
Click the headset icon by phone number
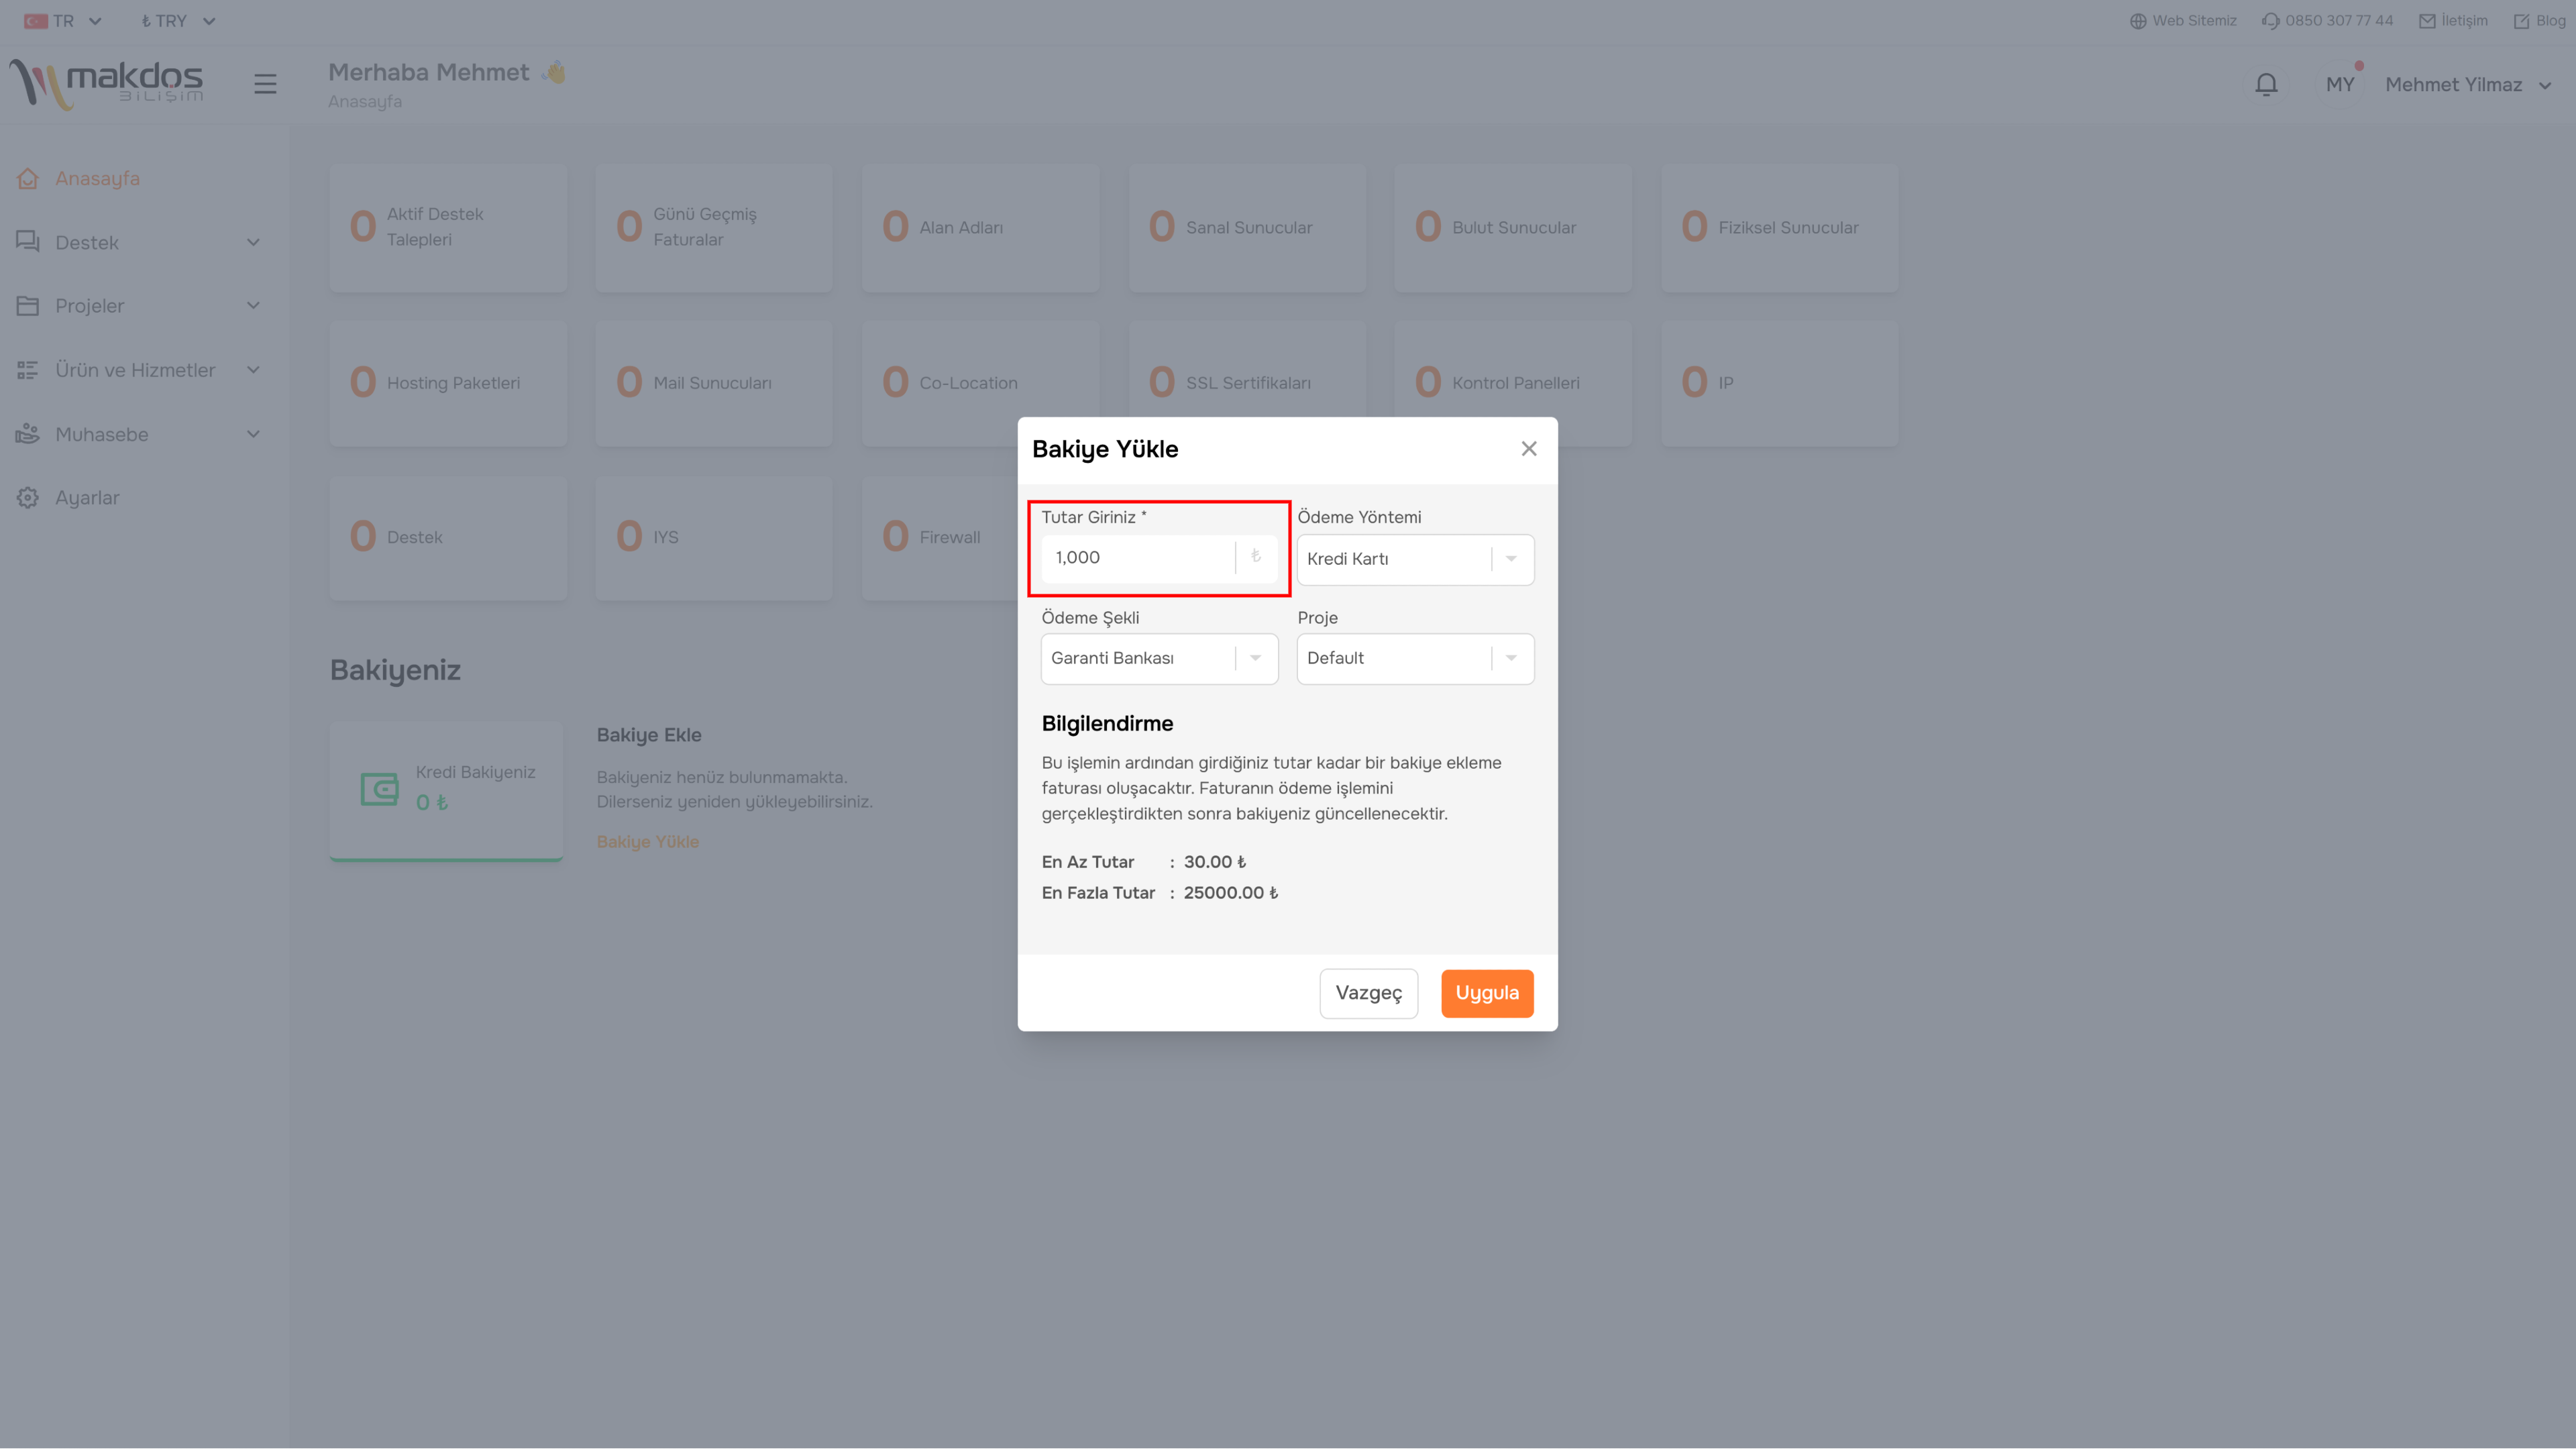[2270, 21]
